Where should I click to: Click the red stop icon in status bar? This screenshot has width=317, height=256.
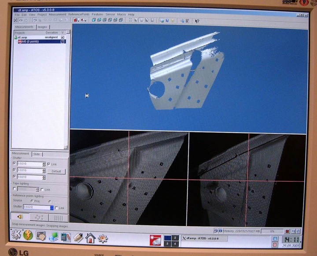(287, 231)
